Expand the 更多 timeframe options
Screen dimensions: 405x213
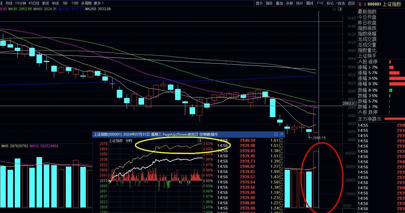coord(99,3)
